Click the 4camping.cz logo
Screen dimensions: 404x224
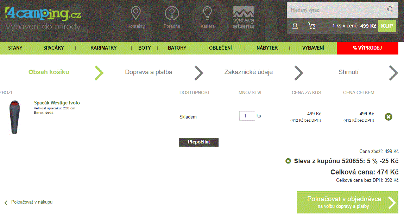tap(43, 14)
